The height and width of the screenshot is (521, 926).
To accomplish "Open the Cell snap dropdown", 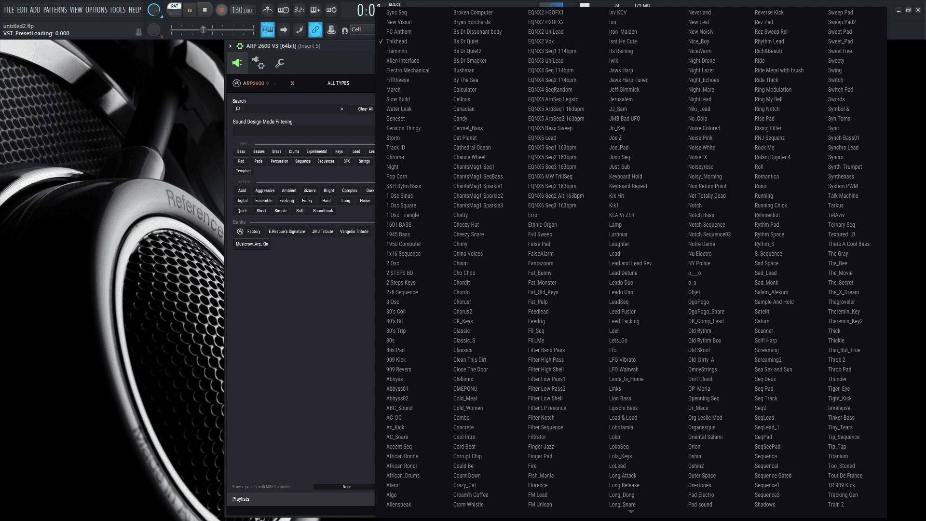I will coord(362,29).
